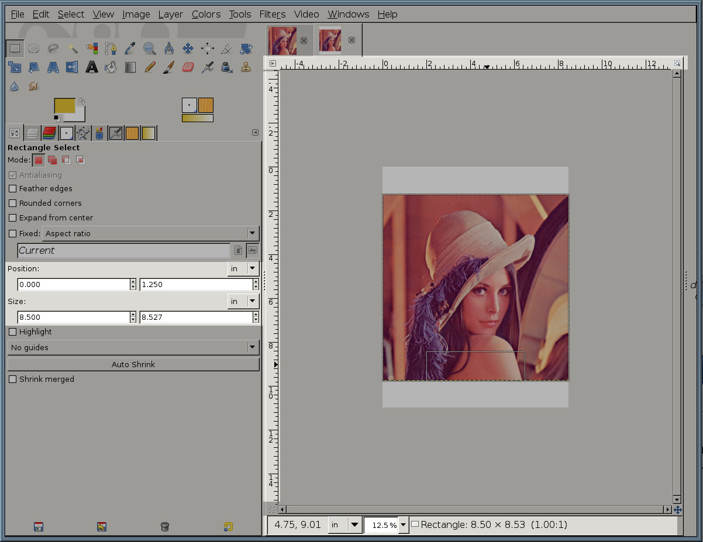
Task: Reset colors to black and white
Action: click(57, 118)
